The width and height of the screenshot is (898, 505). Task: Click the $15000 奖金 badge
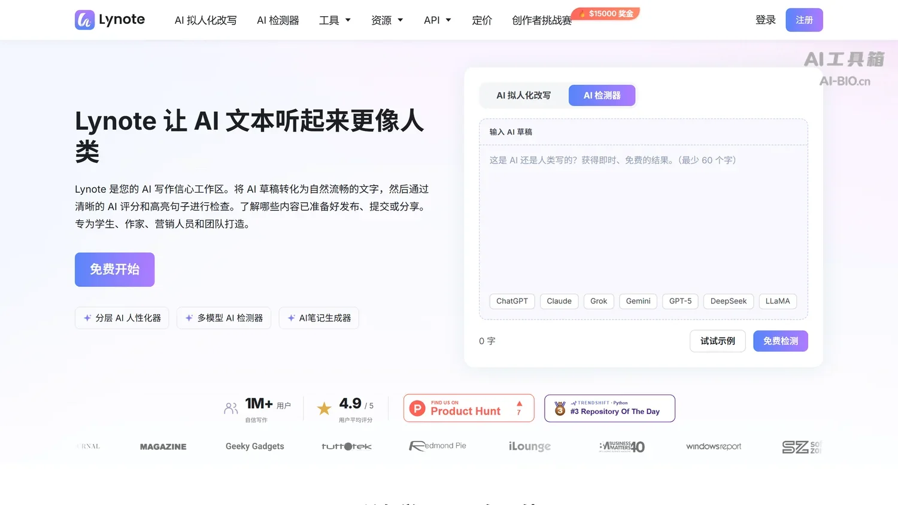606,13
